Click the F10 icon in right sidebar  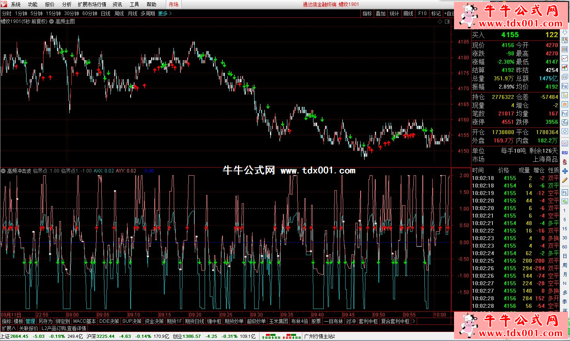(x=565, y=86)
